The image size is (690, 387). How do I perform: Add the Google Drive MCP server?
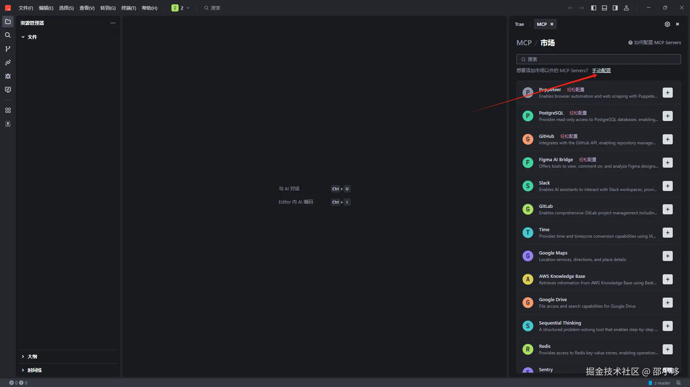point(668,303)
